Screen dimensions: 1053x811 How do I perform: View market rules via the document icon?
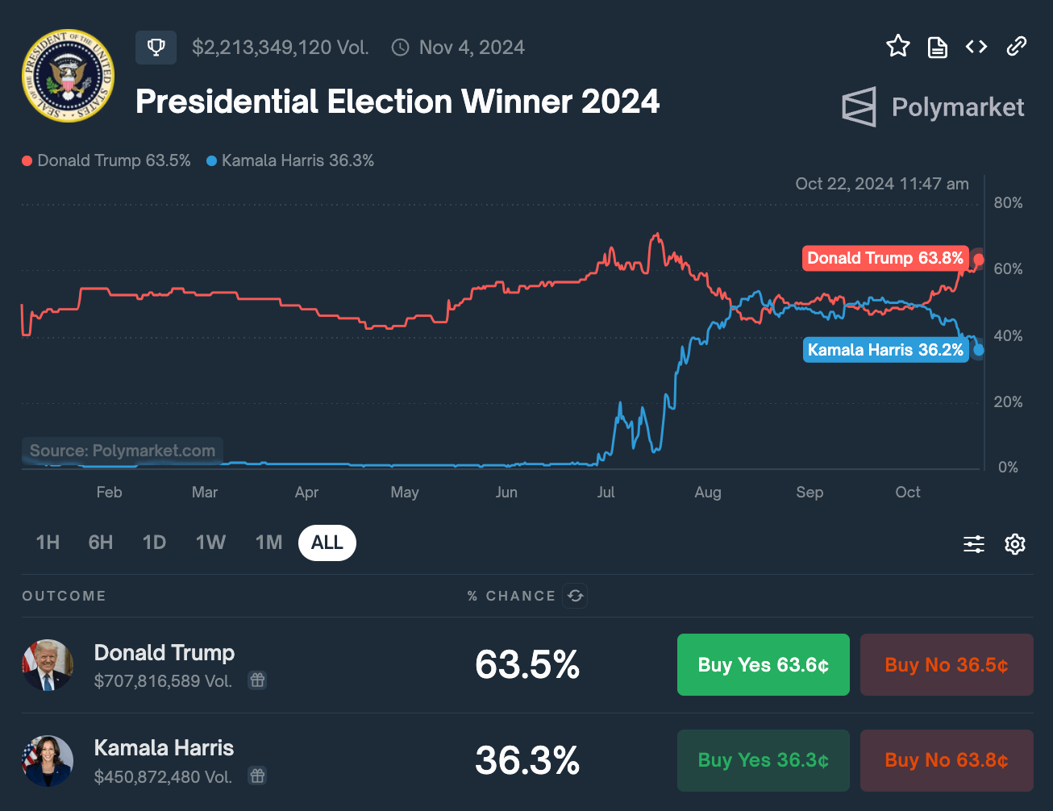click(937, 47)
